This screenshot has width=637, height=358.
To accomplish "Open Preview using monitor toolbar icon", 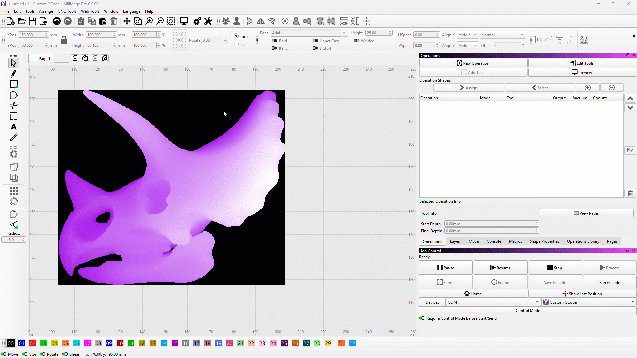I will click(184, 21).
